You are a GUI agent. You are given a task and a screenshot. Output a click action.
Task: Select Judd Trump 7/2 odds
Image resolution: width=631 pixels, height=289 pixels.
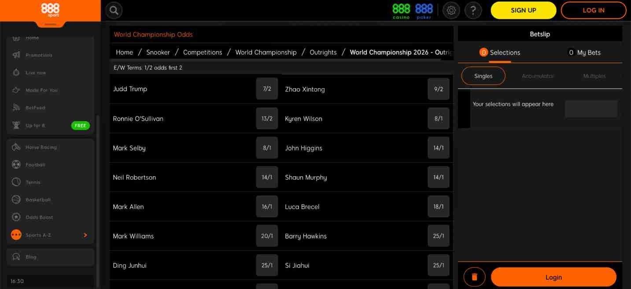coord(267,89)
